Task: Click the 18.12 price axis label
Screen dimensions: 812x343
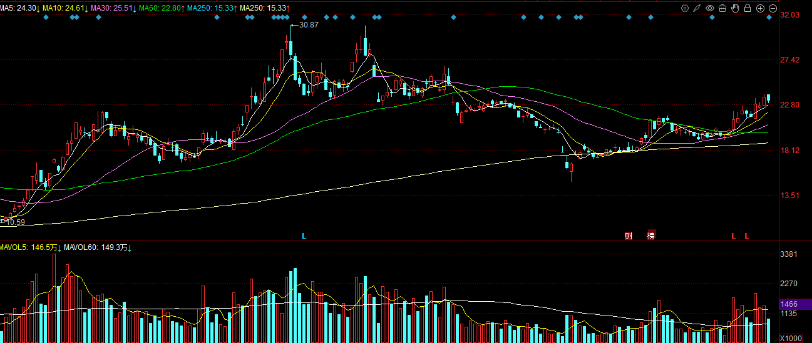Action: 791,151
